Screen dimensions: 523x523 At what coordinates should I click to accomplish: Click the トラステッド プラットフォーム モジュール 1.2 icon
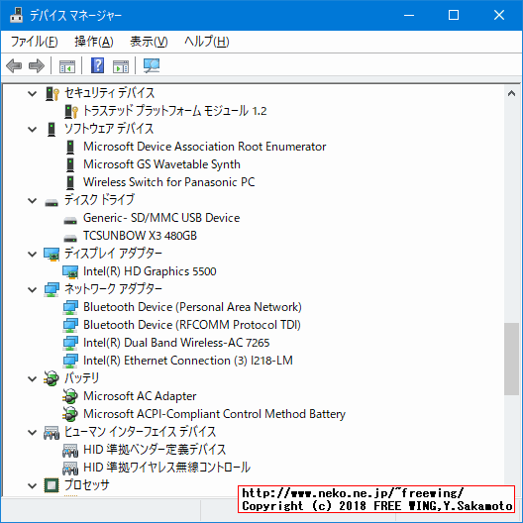tap(71, 111)
